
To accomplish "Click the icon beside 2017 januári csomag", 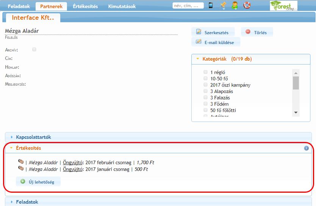I will (x=21, y=169).
